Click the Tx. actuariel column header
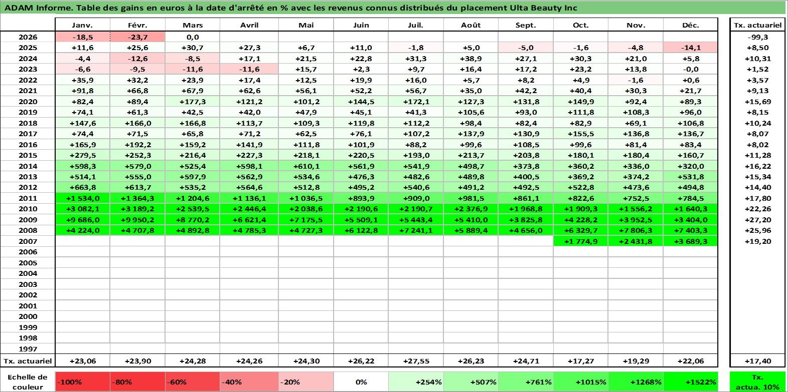This screenshot has width=788, height=392. tap(757, 25)
